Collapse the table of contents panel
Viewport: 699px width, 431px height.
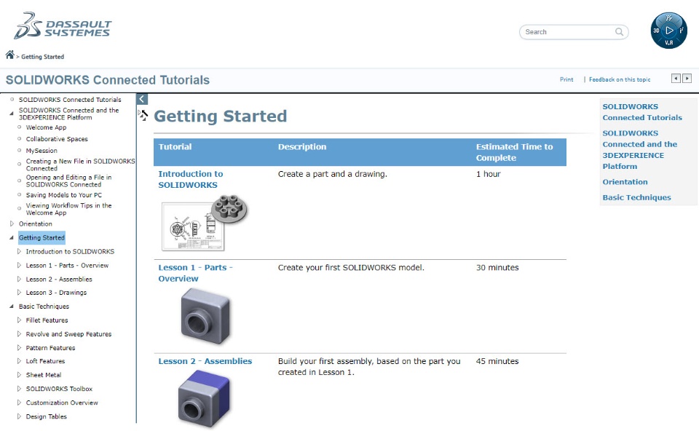point(142,99)
